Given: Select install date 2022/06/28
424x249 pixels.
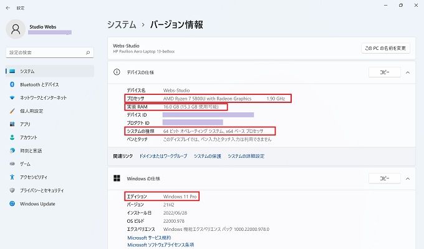Looking at the screenshot, I should [175, 213].
